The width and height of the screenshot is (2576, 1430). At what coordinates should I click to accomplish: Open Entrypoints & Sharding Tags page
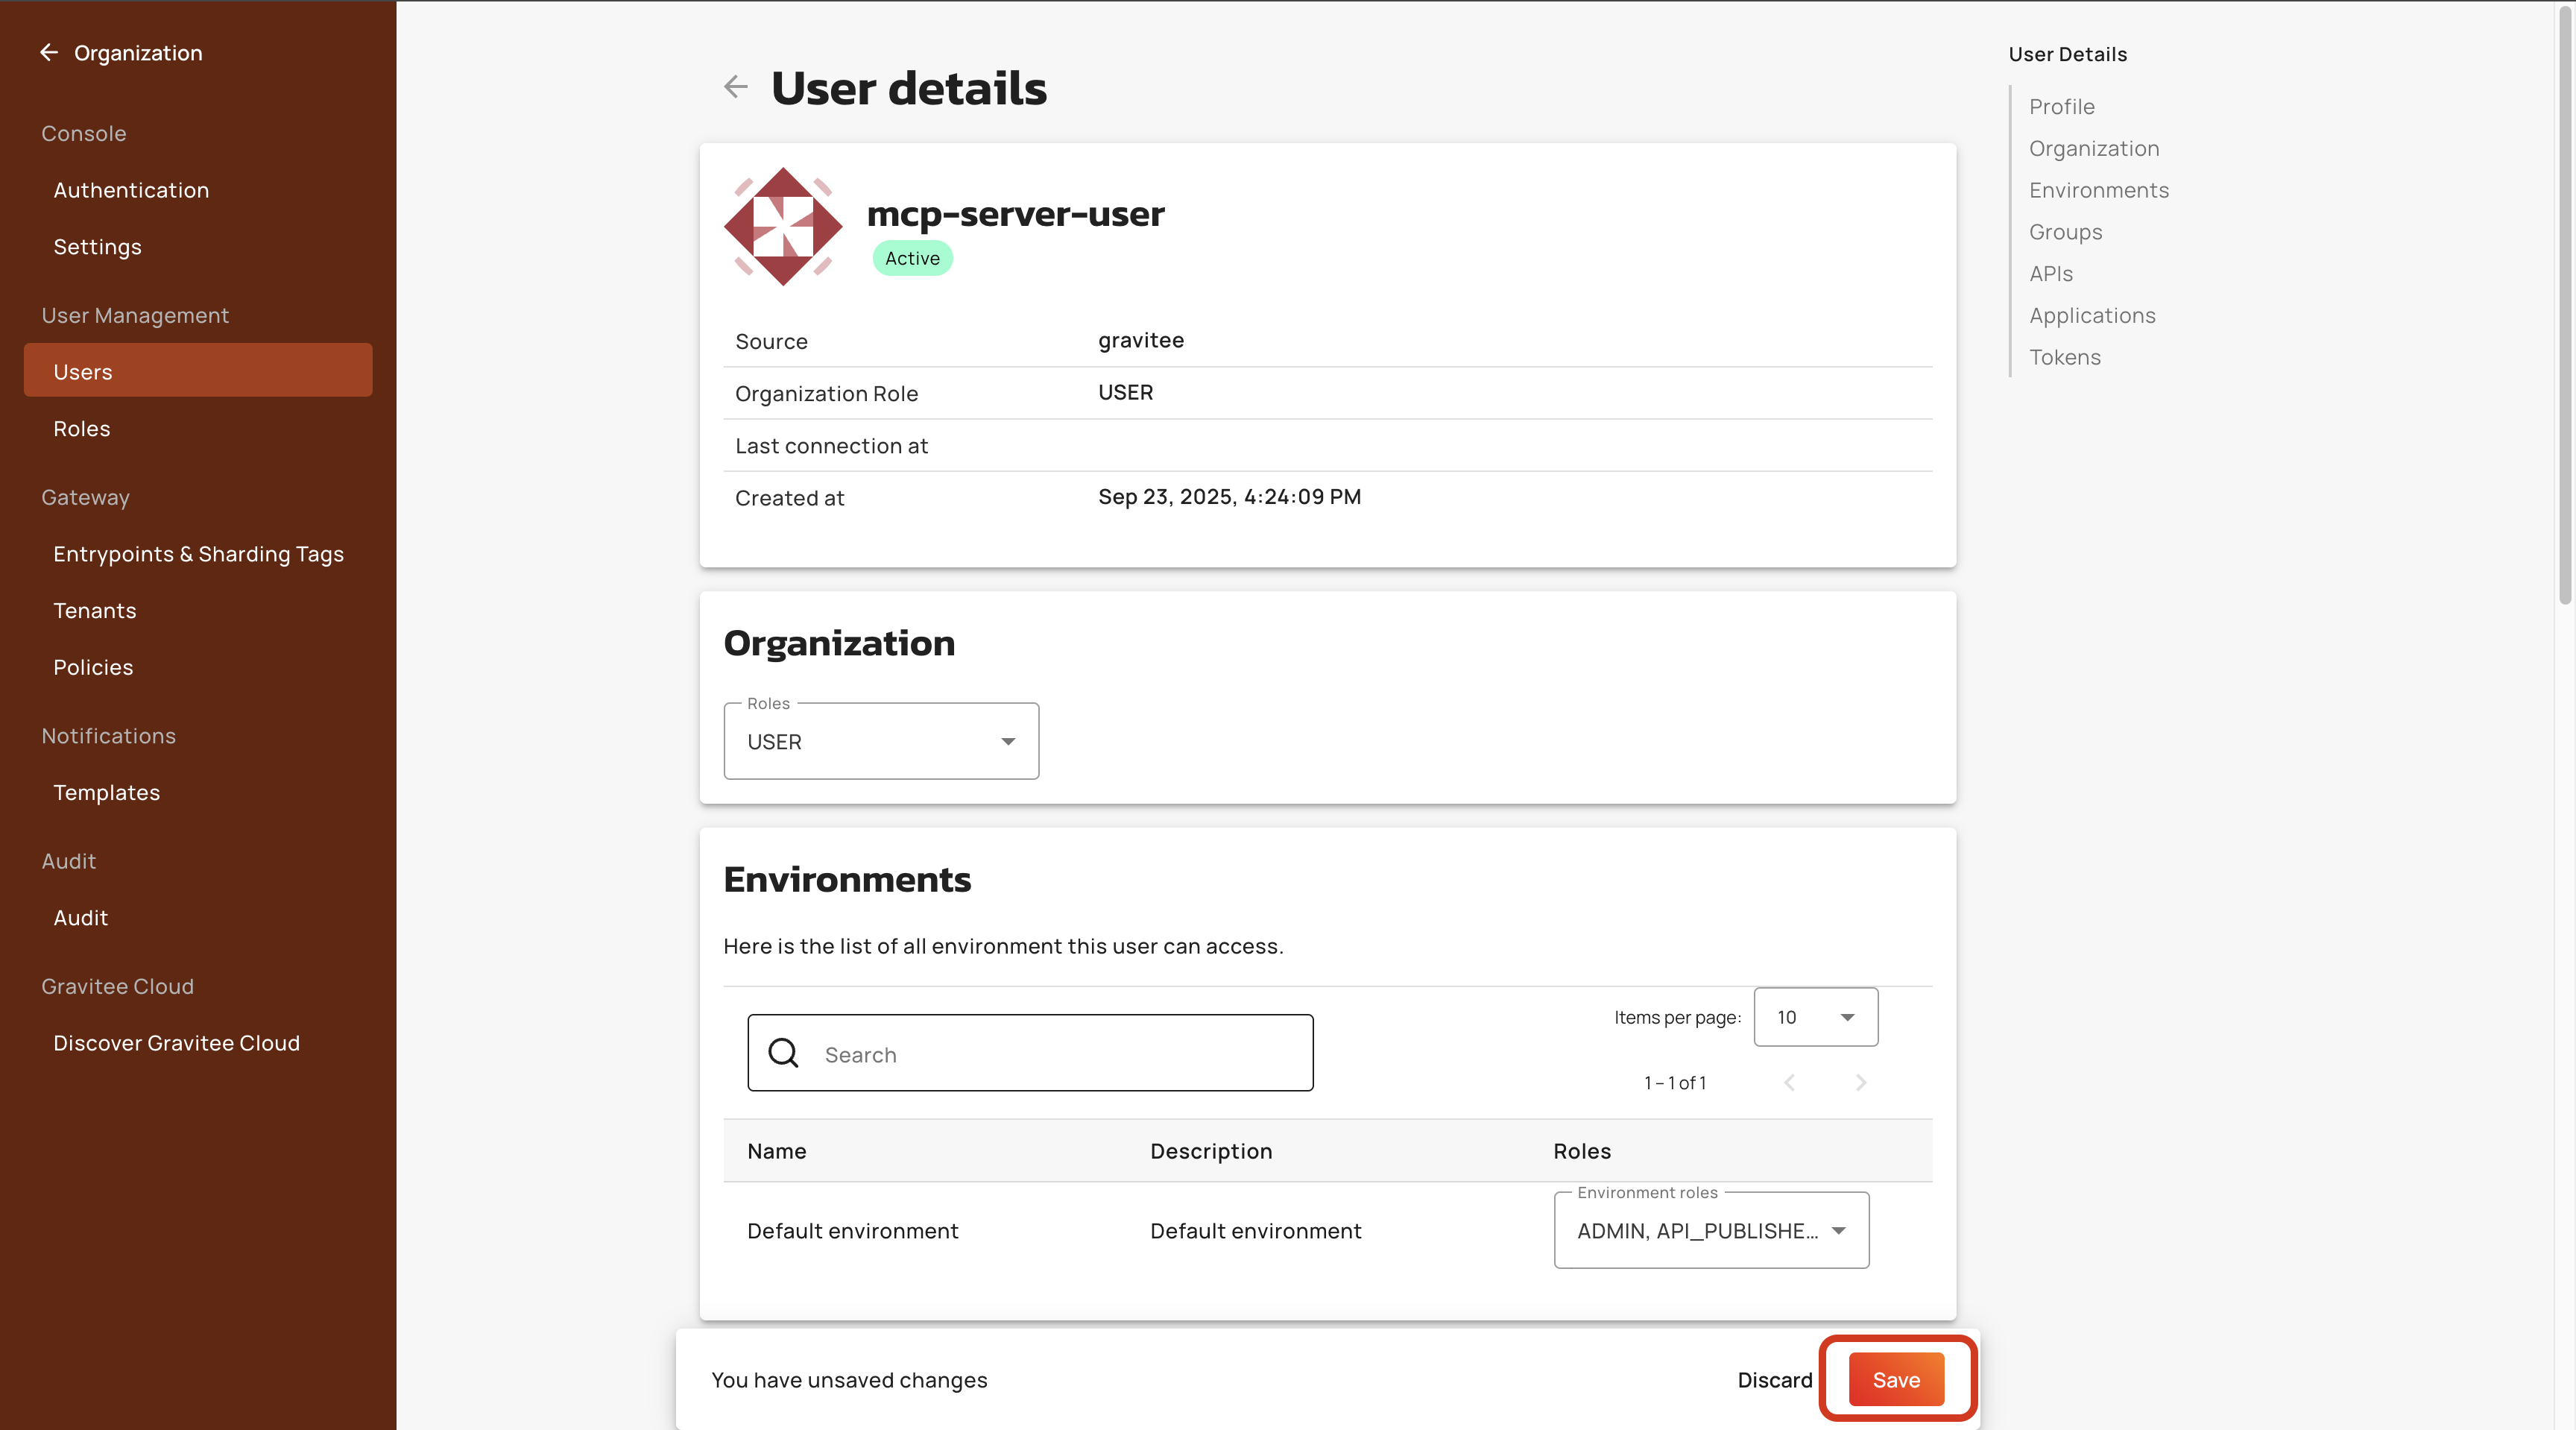click(198, 554)
